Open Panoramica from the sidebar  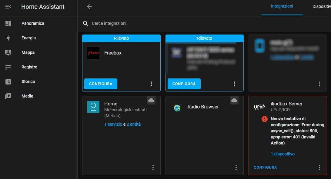pyautogui.click(x=33, y=23)
